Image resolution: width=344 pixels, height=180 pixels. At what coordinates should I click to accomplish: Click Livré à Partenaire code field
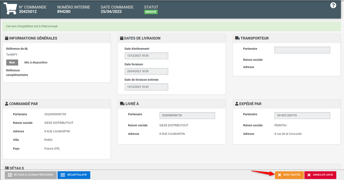187,116
